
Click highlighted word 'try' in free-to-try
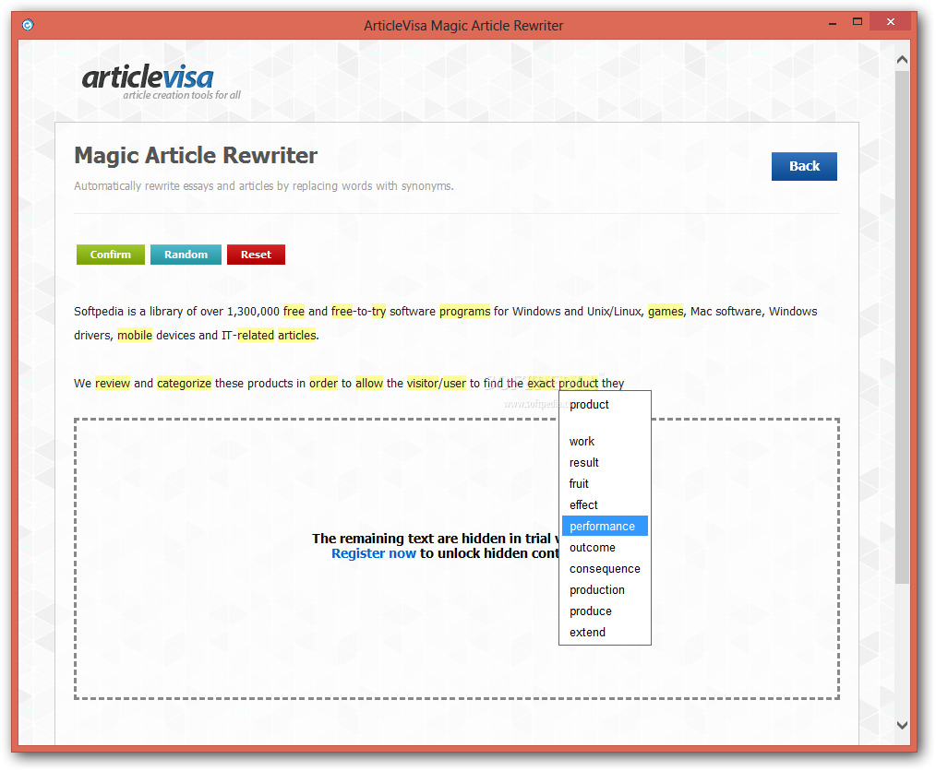[378, 312]
